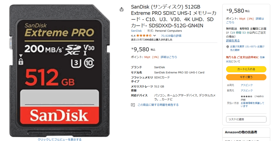275x141 pixels.
Task: Click the location pin delivery icon
Action: [228, 47]
